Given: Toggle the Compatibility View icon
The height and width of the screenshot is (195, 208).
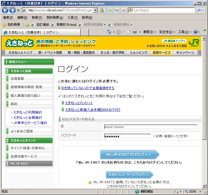Looking at the screenshot, I should point(110,10).
